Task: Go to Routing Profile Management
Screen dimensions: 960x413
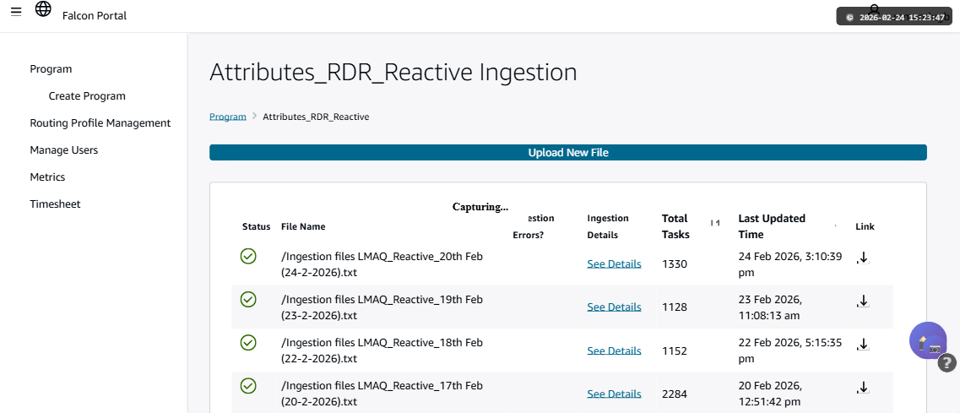Action: click(x=100, y=123)
